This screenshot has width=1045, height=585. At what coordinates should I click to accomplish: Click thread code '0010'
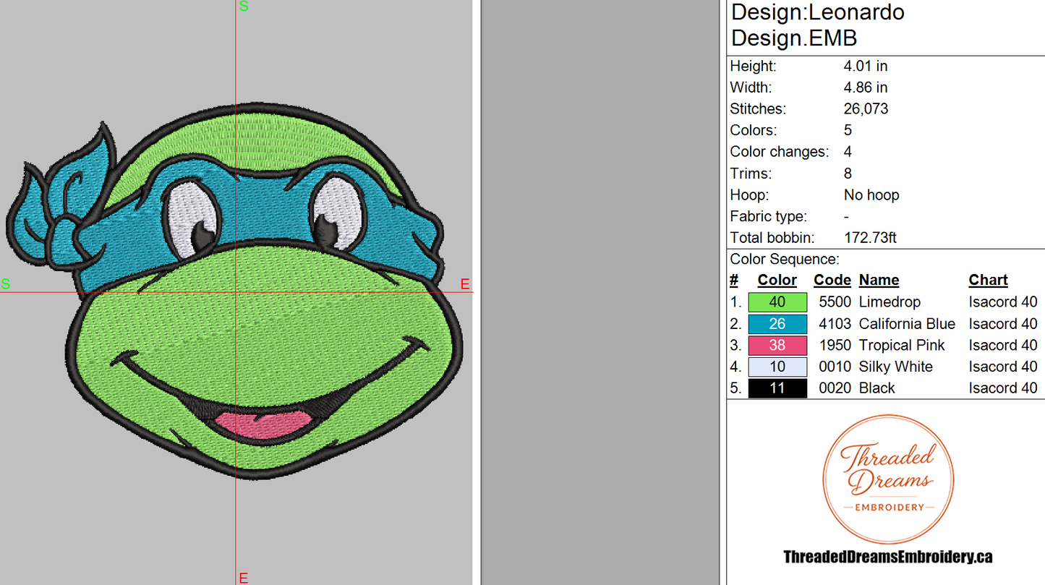835,367
